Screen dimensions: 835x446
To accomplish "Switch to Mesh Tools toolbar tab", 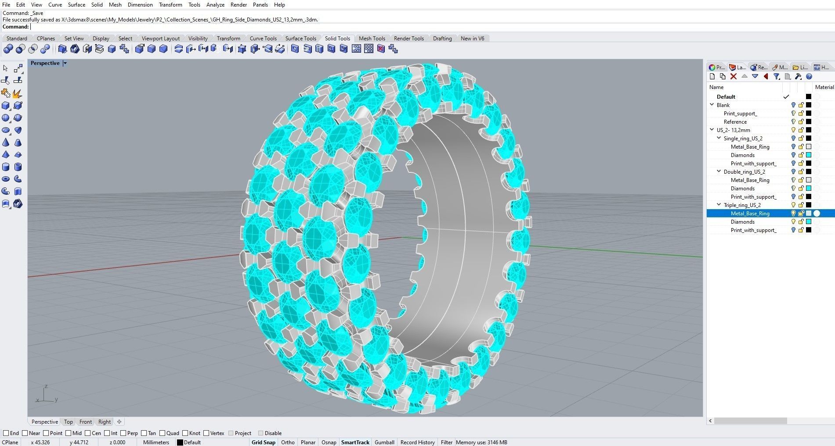I will point(372,38).
